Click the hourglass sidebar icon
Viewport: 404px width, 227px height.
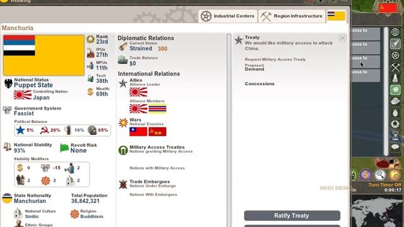pos(395,136)
